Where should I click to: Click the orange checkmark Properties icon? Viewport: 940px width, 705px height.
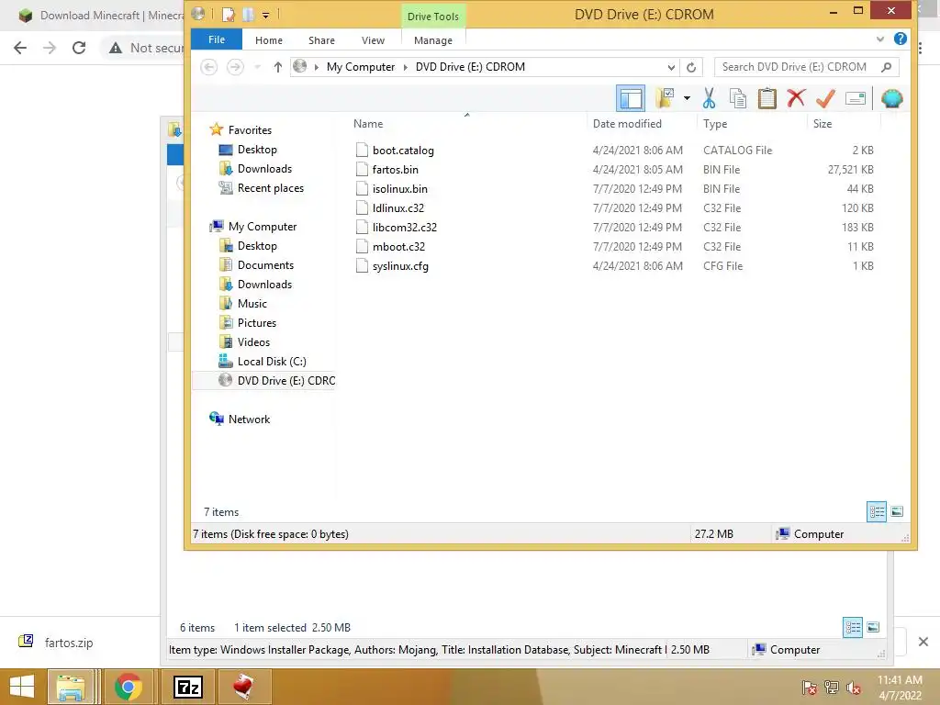[x=825, y=98]
